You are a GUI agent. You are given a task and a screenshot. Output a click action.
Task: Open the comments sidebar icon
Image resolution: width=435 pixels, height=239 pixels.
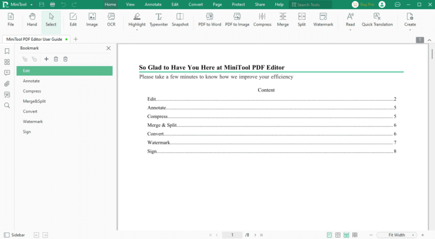pos(7,73)
